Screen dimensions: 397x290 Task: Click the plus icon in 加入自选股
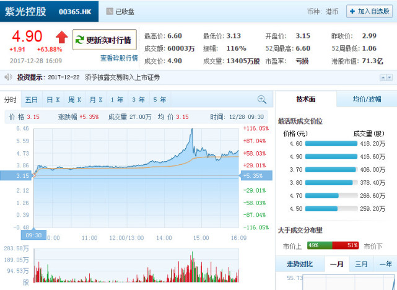pos(352,11)
